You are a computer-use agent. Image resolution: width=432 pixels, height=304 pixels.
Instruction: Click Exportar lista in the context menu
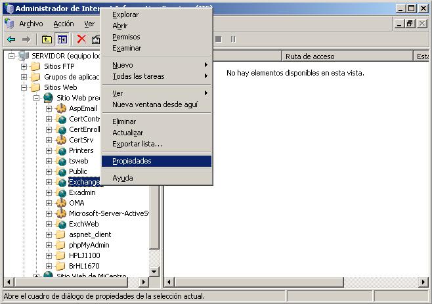(x=137, y=144)
